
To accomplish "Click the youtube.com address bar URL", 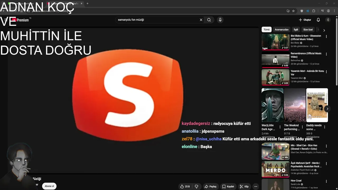I will [x=50, y=11].
